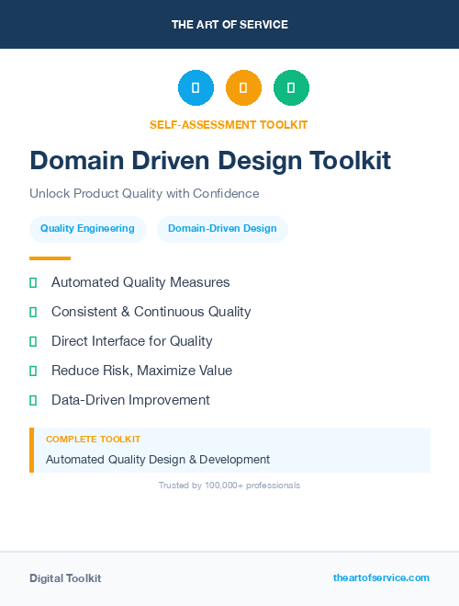Click the green circle icon
The image size is (459, 606).
click(291, 87)
